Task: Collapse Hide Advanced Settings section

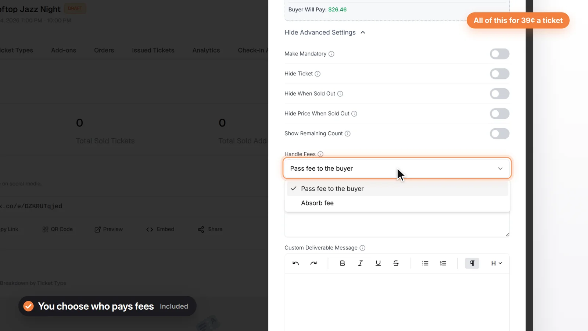Action: point(325,32)
